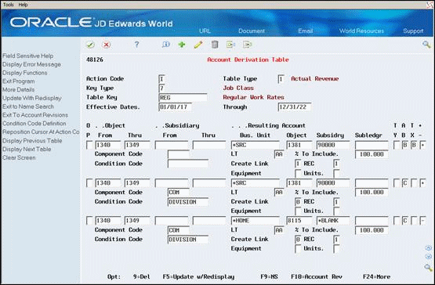Open the Email header link

point(305,31)
